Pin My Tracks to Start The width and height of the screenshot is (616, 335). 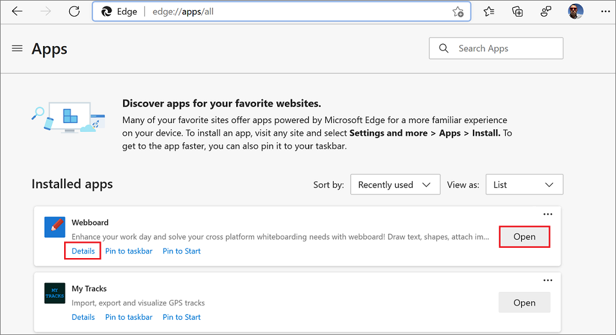pyautogui.click(x=182, y=317)
